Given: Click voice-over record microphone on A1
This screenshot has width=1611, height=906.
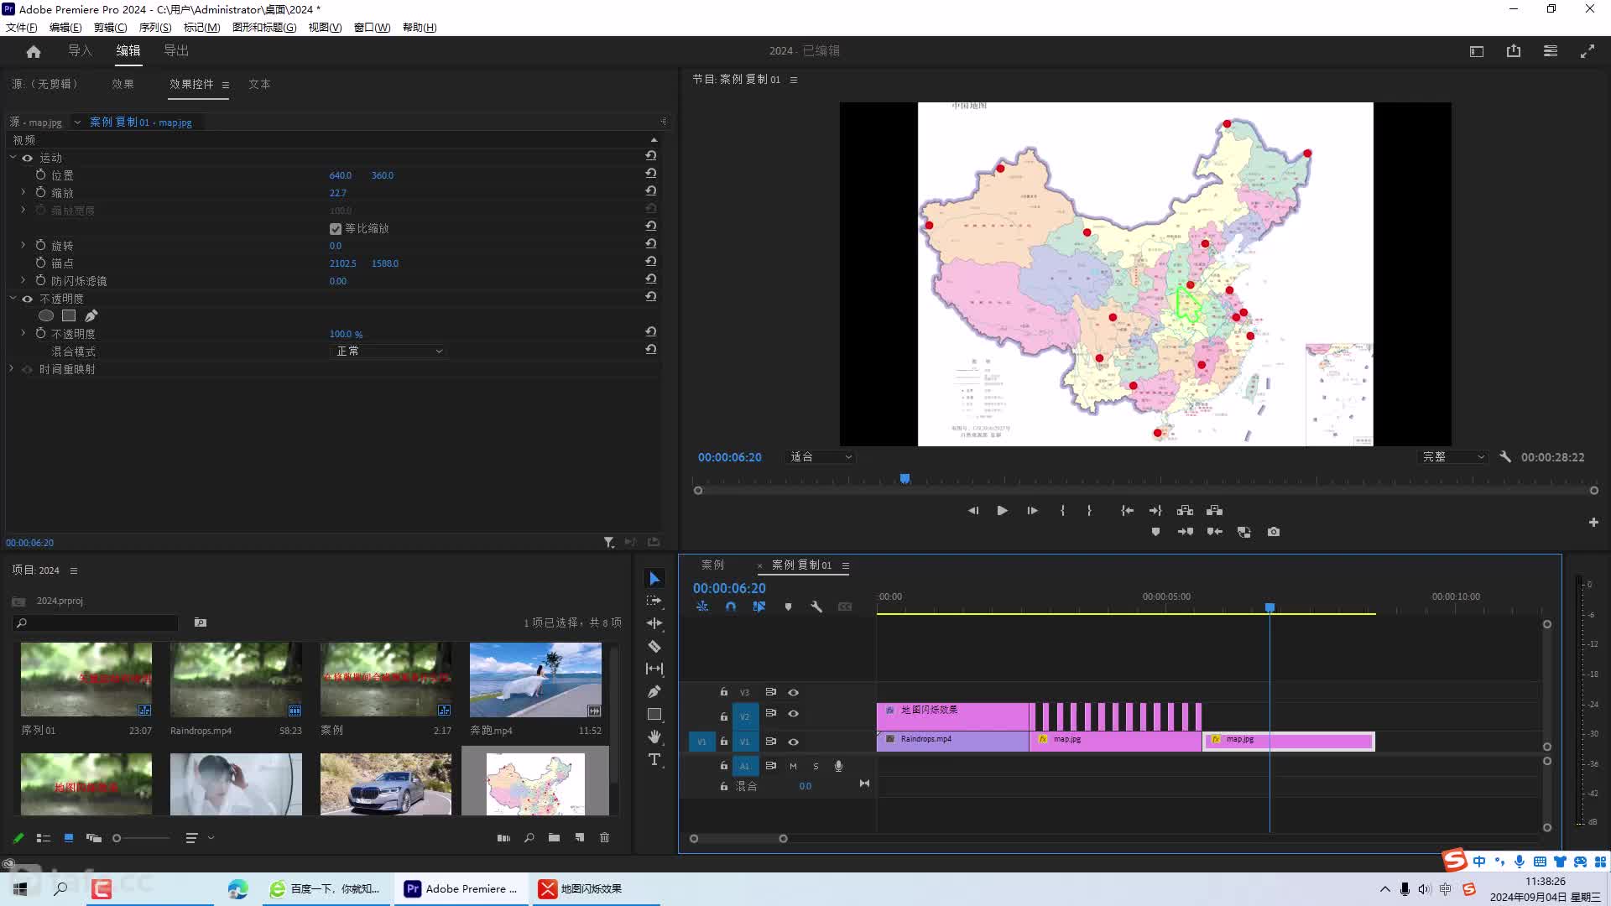Looking at the screenshot, I should click(x=838, y=766).
